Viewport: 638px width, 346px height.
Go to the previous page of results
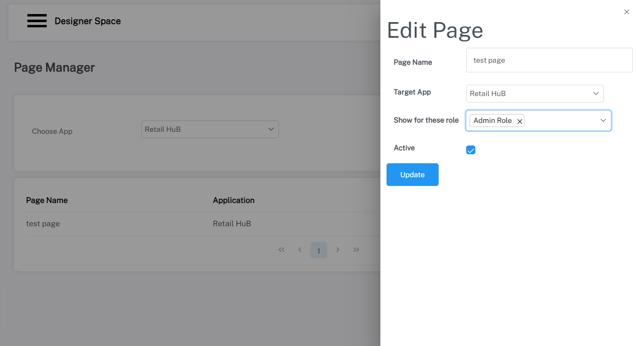point(300,250)
